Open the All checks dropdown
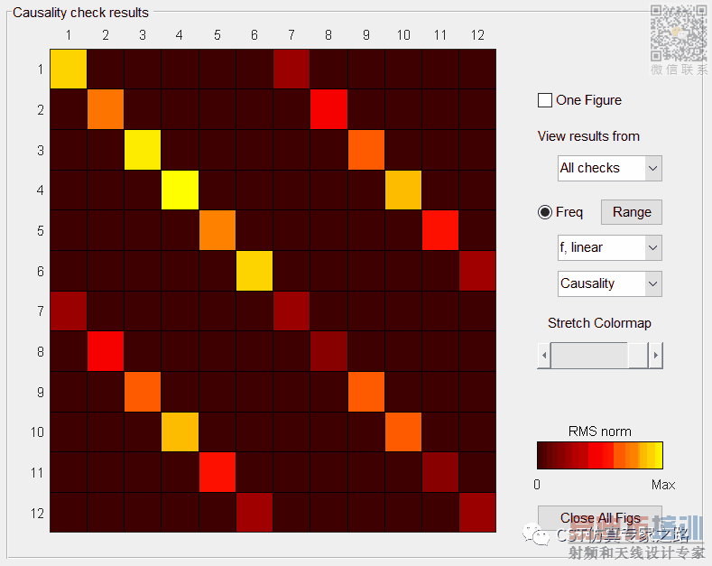Image resolution: width=712 pixels, height=566 pixels. click(609, 169)
